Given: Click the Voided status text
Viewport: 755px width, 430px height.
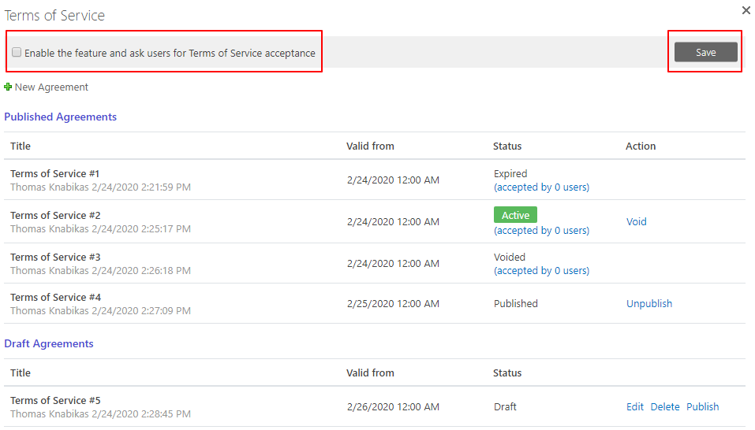Looking at the screenshot, I should [x=510, y=258].
